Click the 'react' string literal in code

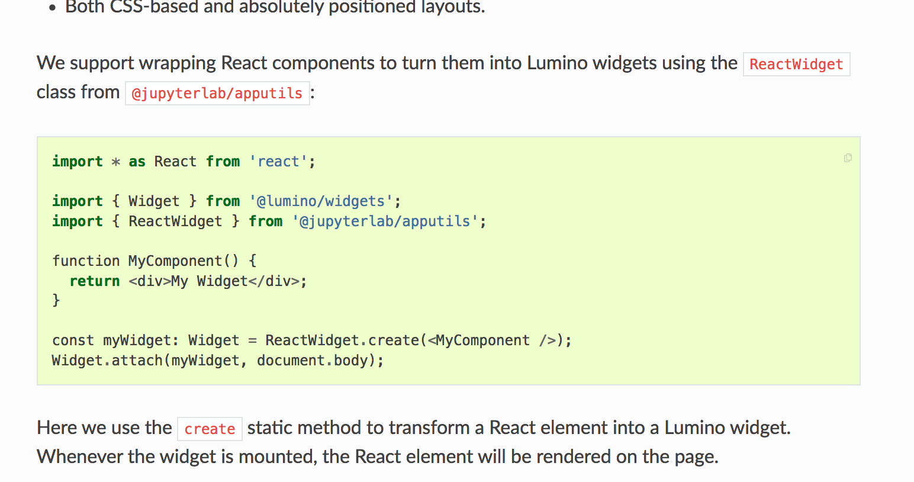278,161
